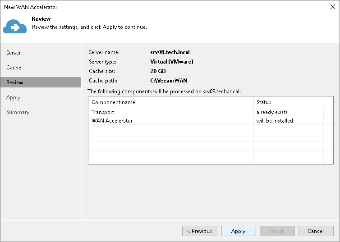Click the greyed-out Finish button
The image size is (340, 242).
[277, 231]
